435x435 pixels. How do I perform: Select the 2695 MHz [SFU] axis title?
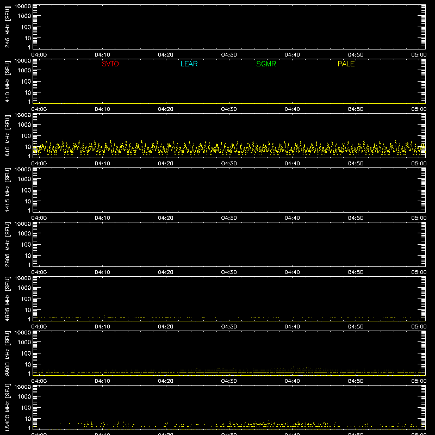(7, 244)
